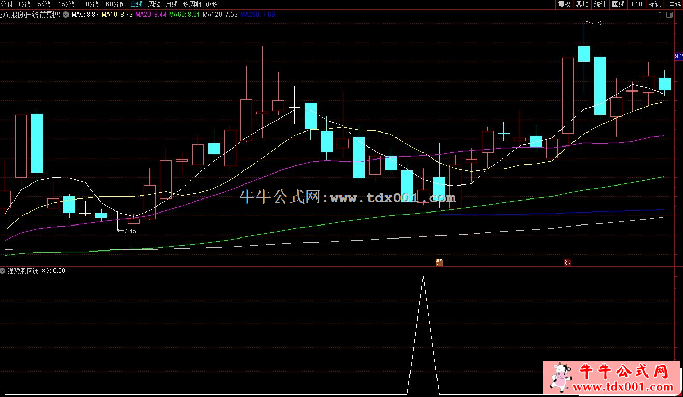The image size is (683, 397).
Task: Open the main chart indicator dropdown arrow
Action: coord(65,15)
